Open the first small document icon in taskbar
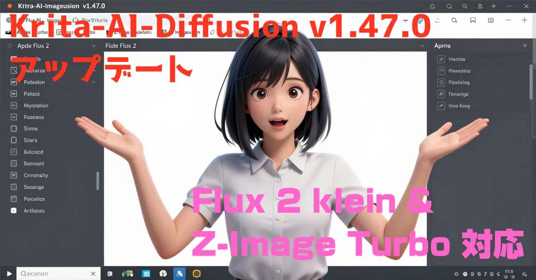Screen dimensions: 536x280 (110, 274)
